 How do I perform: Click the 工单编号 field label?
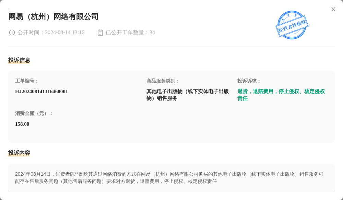point(27,81)
